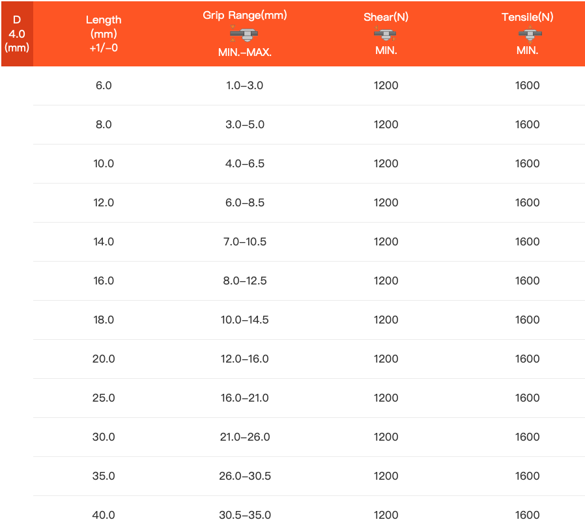Pick the 14.0 length cell
The height and width of the screenshot is (524, 585).
click(x=104, y=241)
